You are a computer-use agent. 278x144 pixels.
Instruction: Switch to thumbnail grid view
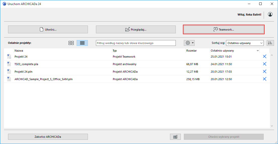(x=71, y=43)
